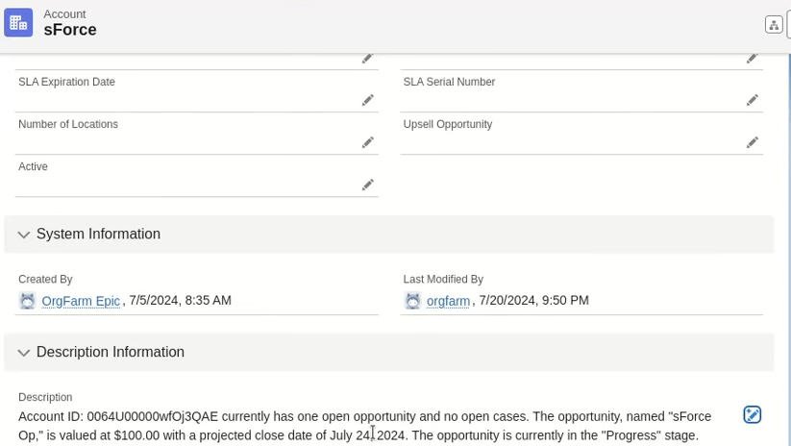The image size is (791, 446).
Task: Click the 7/20/2024, 9:50 PM modified timestamp
Action: point(533,300)
